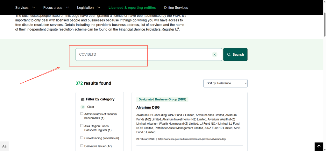Focus the search field containing COVISLTD
Viewport: 326px width, 151px height.
click(143, 55)
